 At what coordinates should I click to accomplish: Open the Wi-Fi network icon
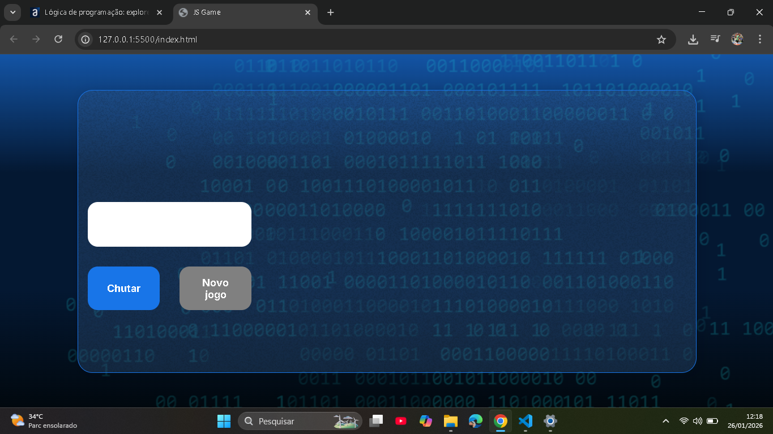pos(684,421)
